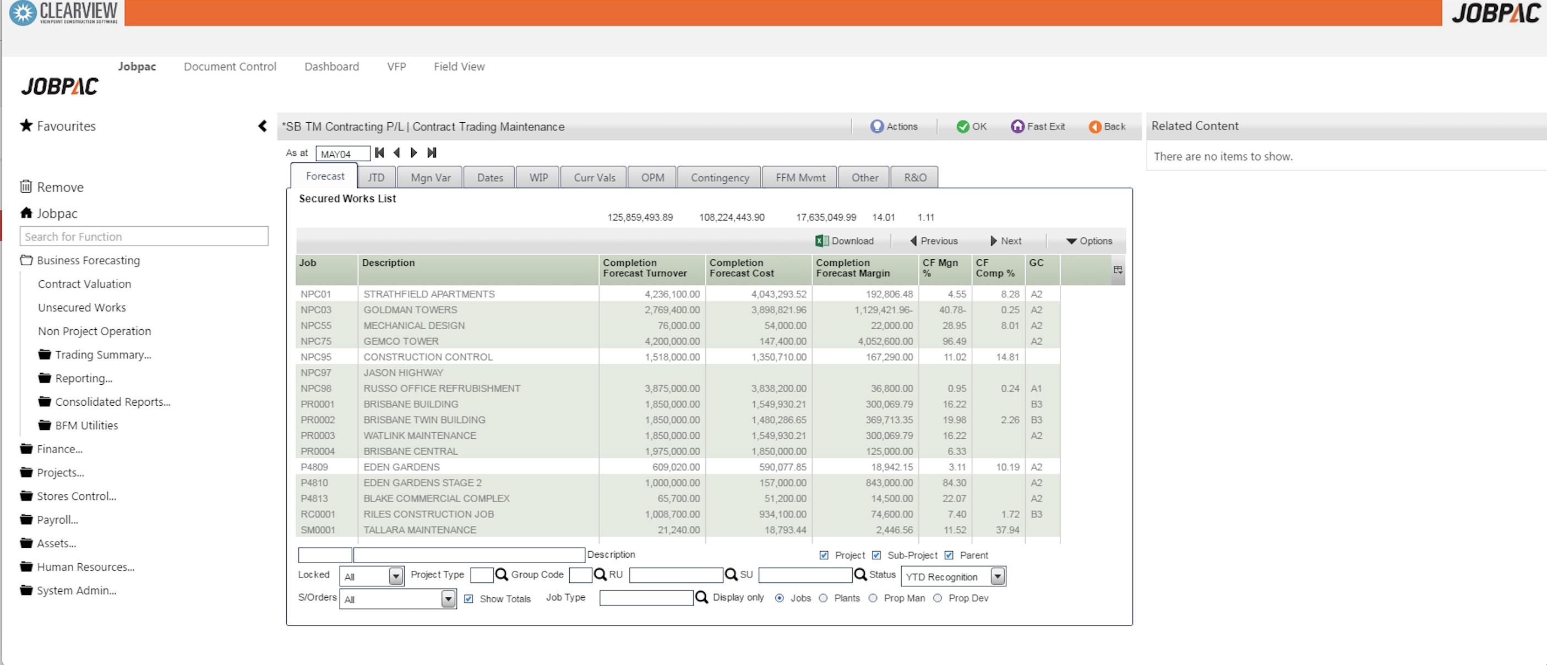Switch to the Contingency tab
This screenshot has width=1547, height=665.
pos(720,178)
